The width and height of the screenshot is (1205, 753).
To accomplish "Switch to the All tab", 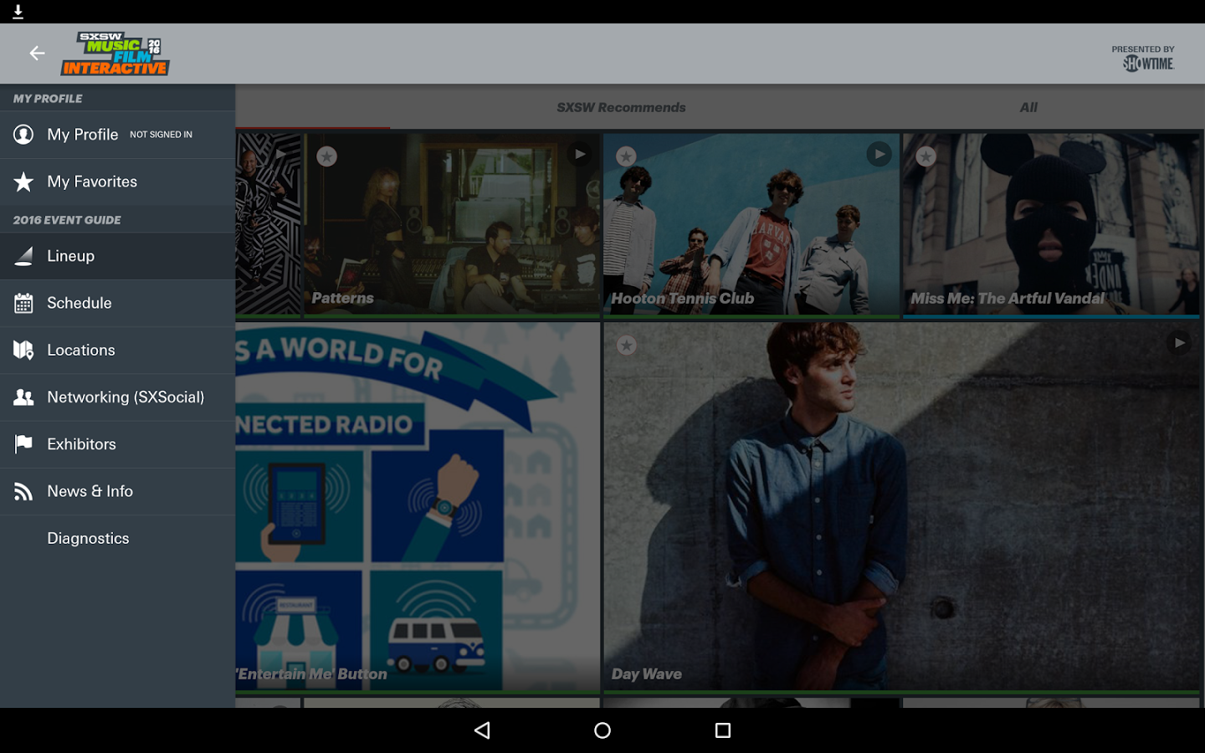I will tap(1028, 107).
